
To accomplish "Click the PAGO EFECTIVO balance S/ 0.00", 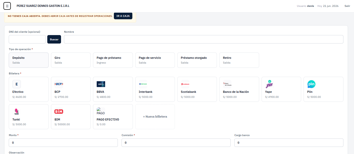I will [x=101, y=124].
